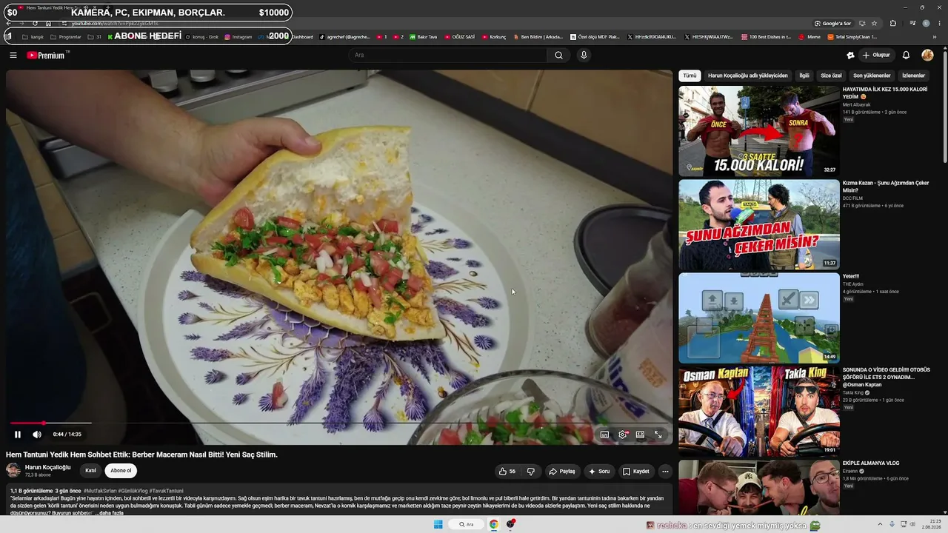Open Ben Bildim bookmark
Screen dimensions: 948x533
[537, 37]
